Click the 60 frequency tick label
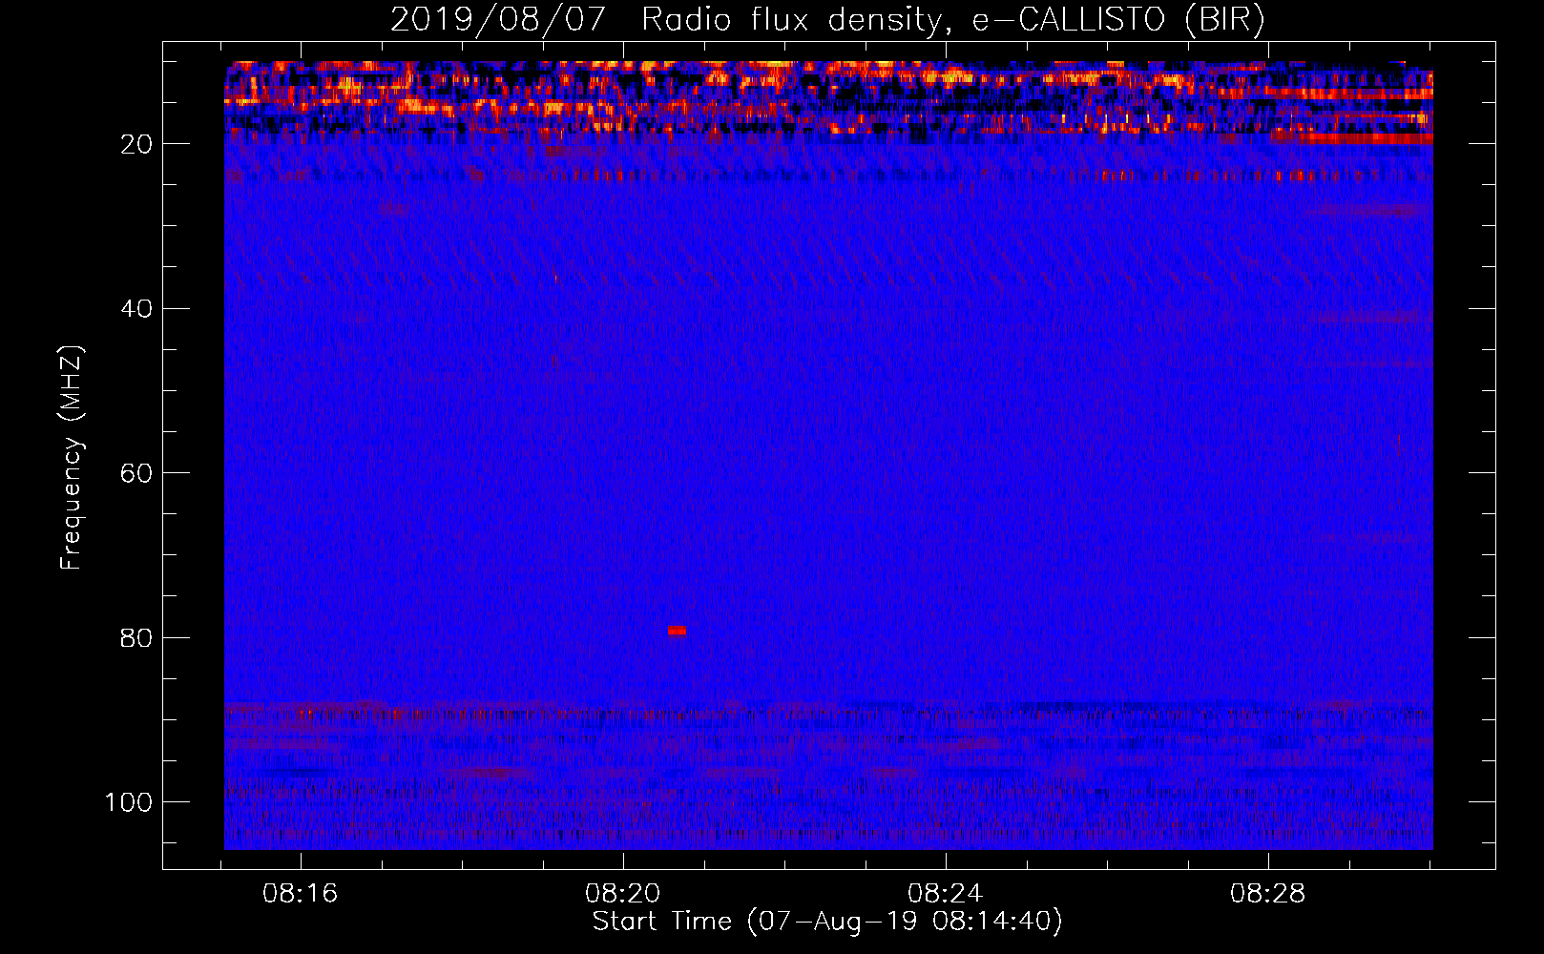The image size is (1544, 954). (x=136, y=474)
